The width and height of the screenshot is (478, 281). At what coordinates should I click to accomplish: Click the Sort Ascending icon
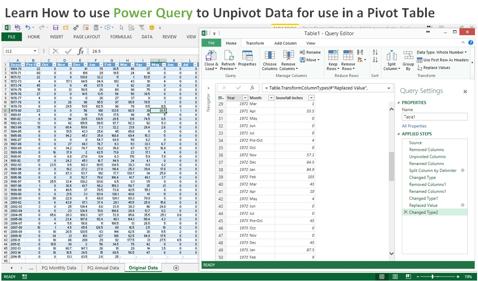tap(375, 53)
